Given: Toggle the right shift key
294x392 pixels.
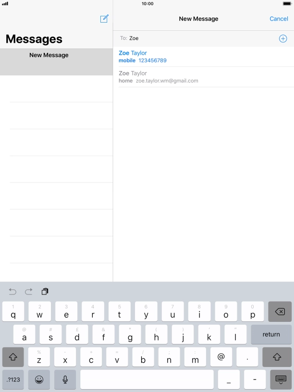Looking at the screenshot, I should coord(277,357).
